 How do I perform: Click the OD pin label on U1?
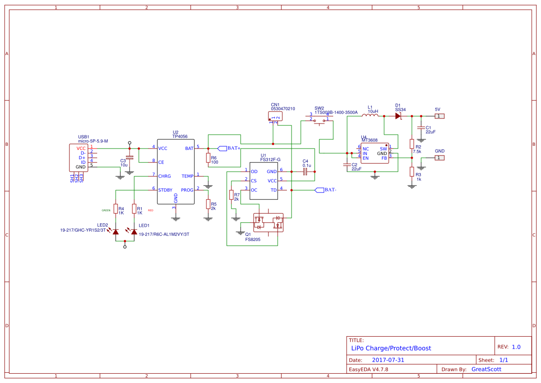pos(254,172)
